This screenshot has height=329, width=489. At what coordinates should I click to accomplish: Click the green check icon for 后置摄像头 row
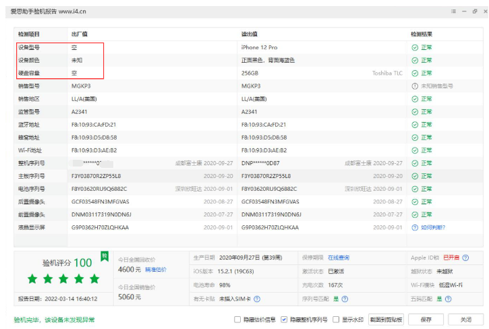click(x=415, y=202)
